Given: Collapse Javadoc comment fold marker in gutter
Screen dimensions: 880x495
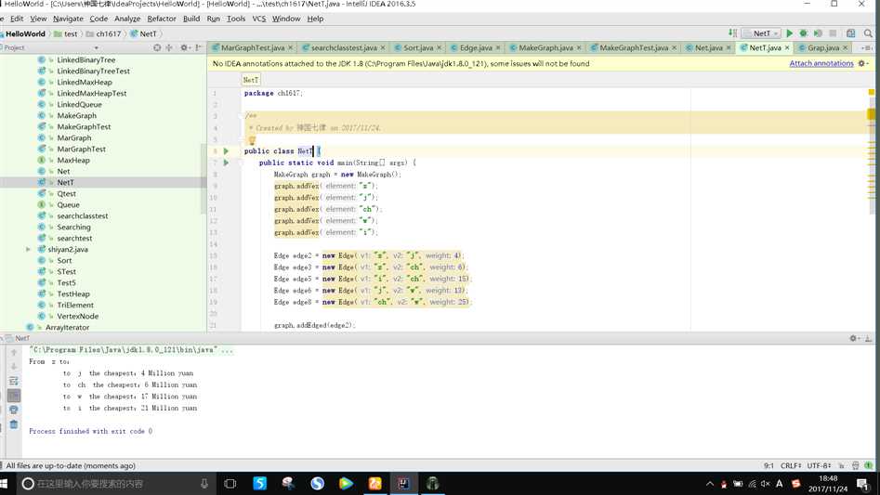Looking at the screenshot, I should (241, 116).
